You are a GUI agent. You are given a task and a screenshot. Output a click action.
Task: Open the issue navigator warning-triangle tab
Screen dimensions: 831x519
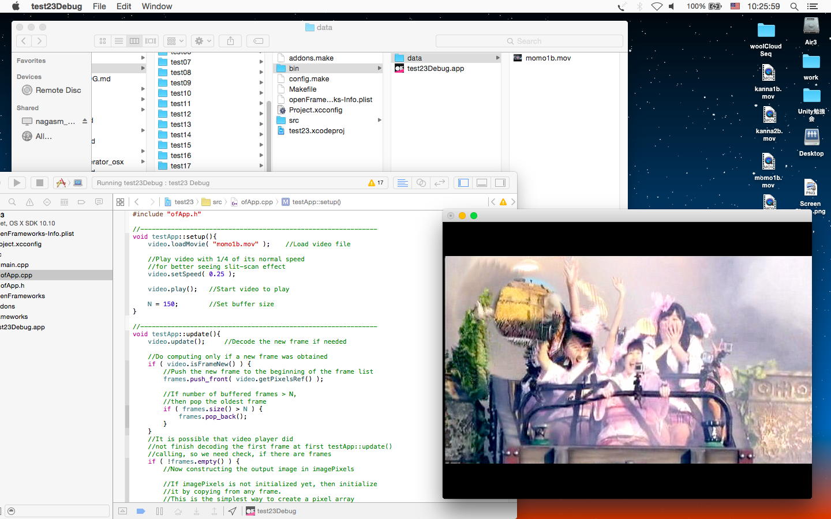pos(29,202)
